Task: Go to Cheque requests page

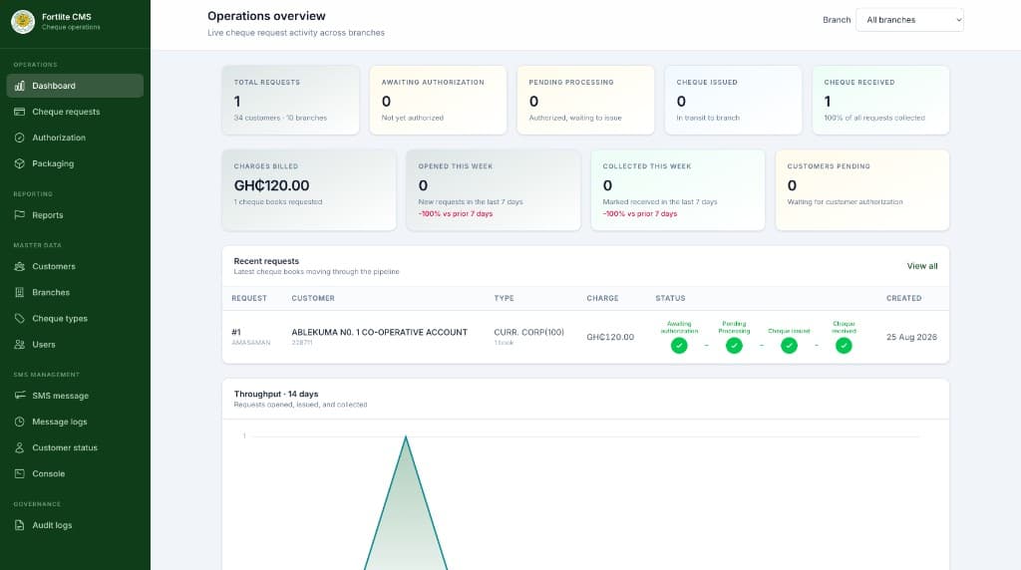Action: [x=75, y=112]
